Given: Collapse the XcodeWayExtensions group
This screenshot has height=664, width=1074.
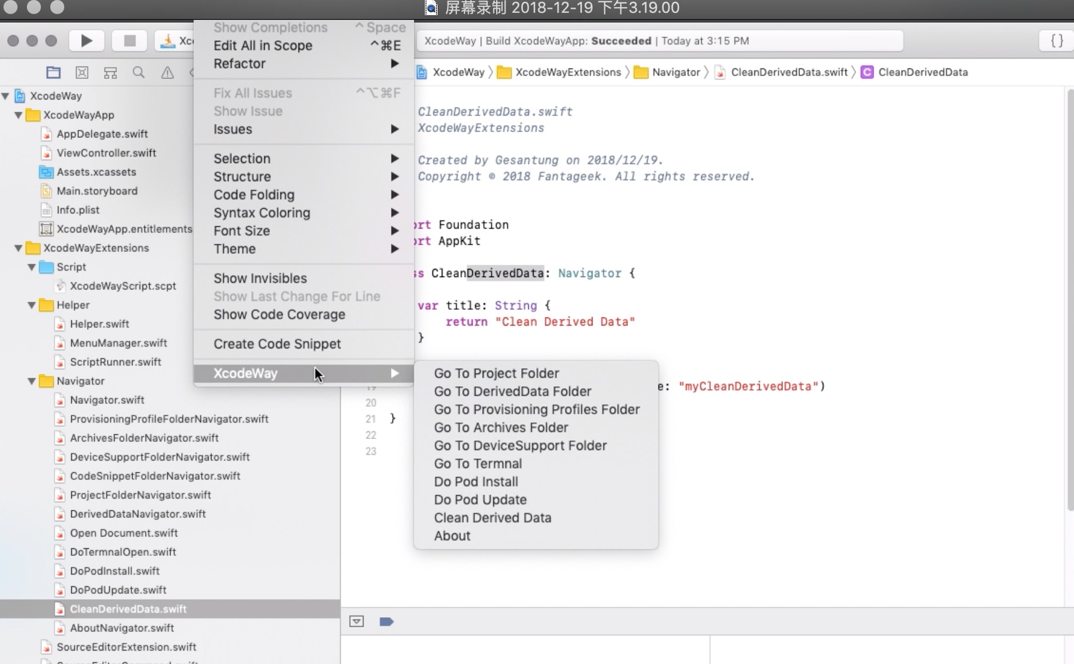Looking at the screenshot, I should click(18, 248).
